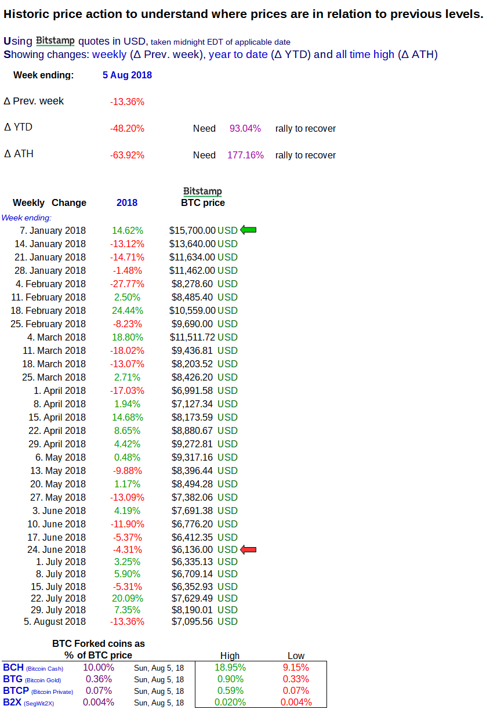Click the green arrow beside $15,700.00
The width and height of the screenshot is (490, 713).
pos(248,230)
